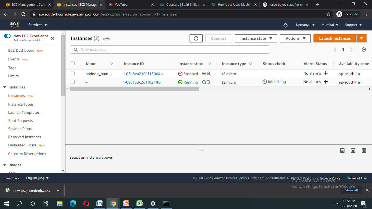Open the notifications bell icon
This screenshot has width=372, height=209.
pyautogui.click(x=285, y=25)
